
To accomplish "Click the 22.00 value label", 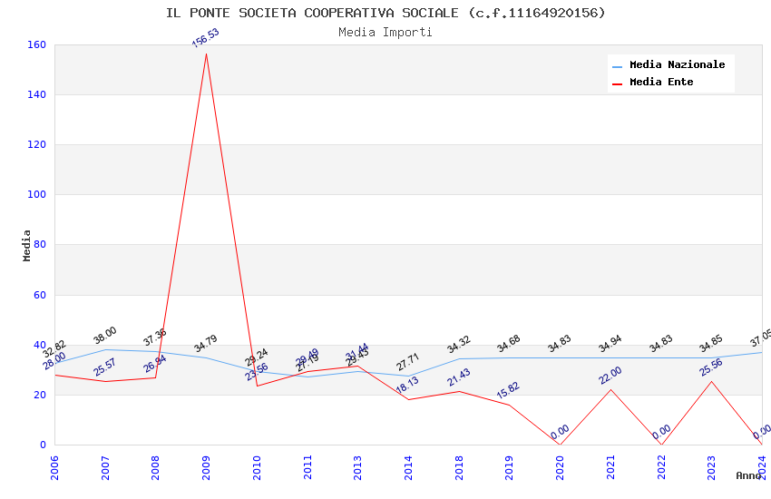I will click(x=610, y=375).
